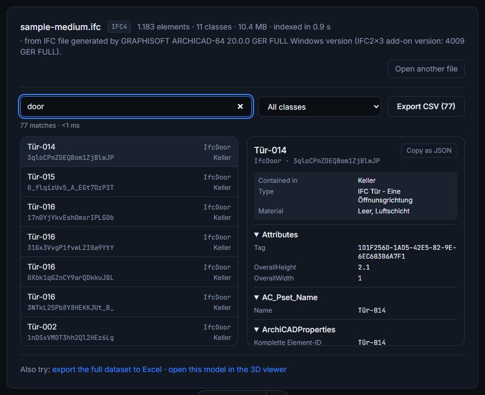This screenshot has height=395, width=485.
Task: Open 'export the full dataset to Excel' link
Action: tap(107, 369)
